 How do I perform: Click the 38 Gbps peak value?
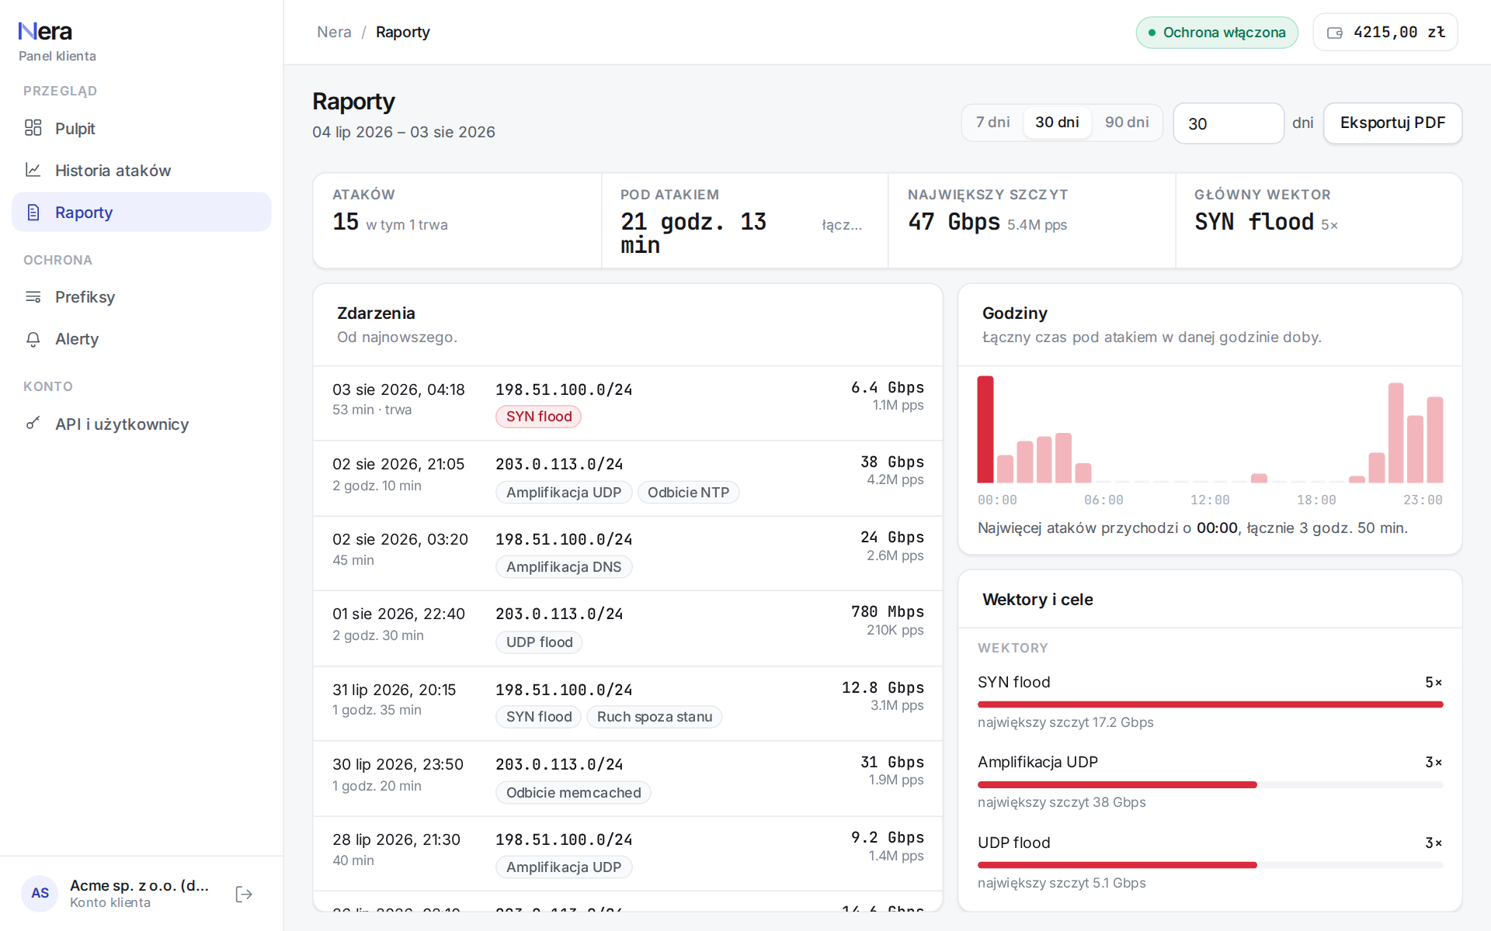pyautogui.click(x=892, y=462)
